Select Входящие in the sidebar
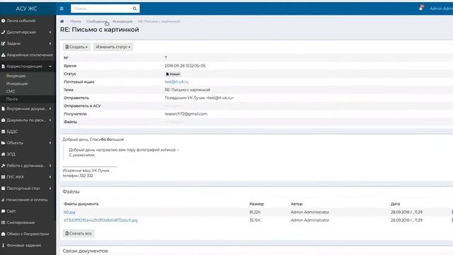The width and height of the screenshot is (453, 255). 16,76
